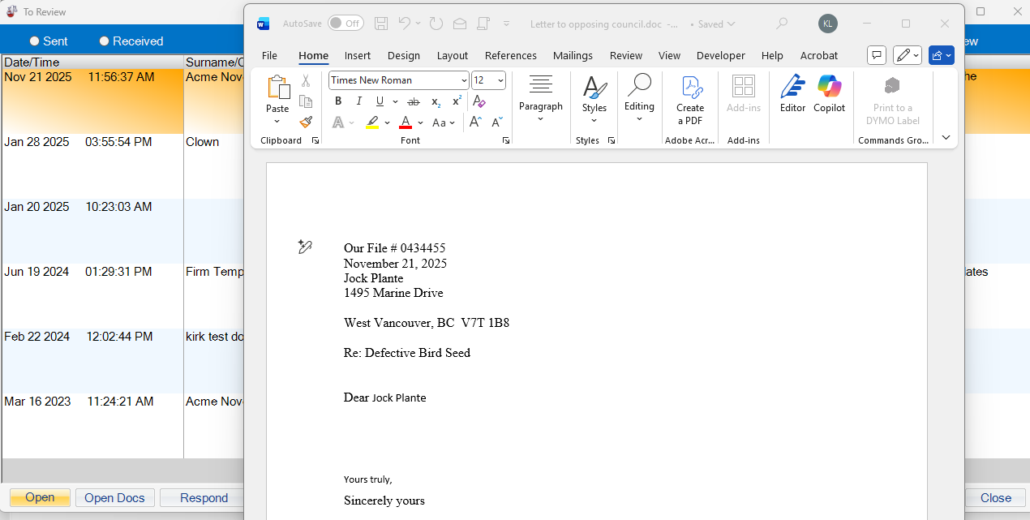Click the Save icon in title bar
The width and height of the screenshot is (1030, 520).
click(x=381, y=24)
